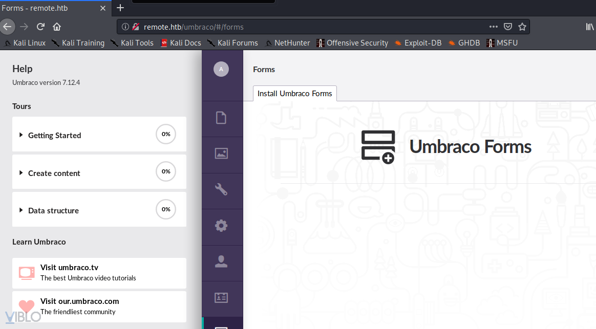Image resolution: width=596 pixels, height=329 pixels.
Task: Open the Settings section wrench icon
Action: coord(221,189)
